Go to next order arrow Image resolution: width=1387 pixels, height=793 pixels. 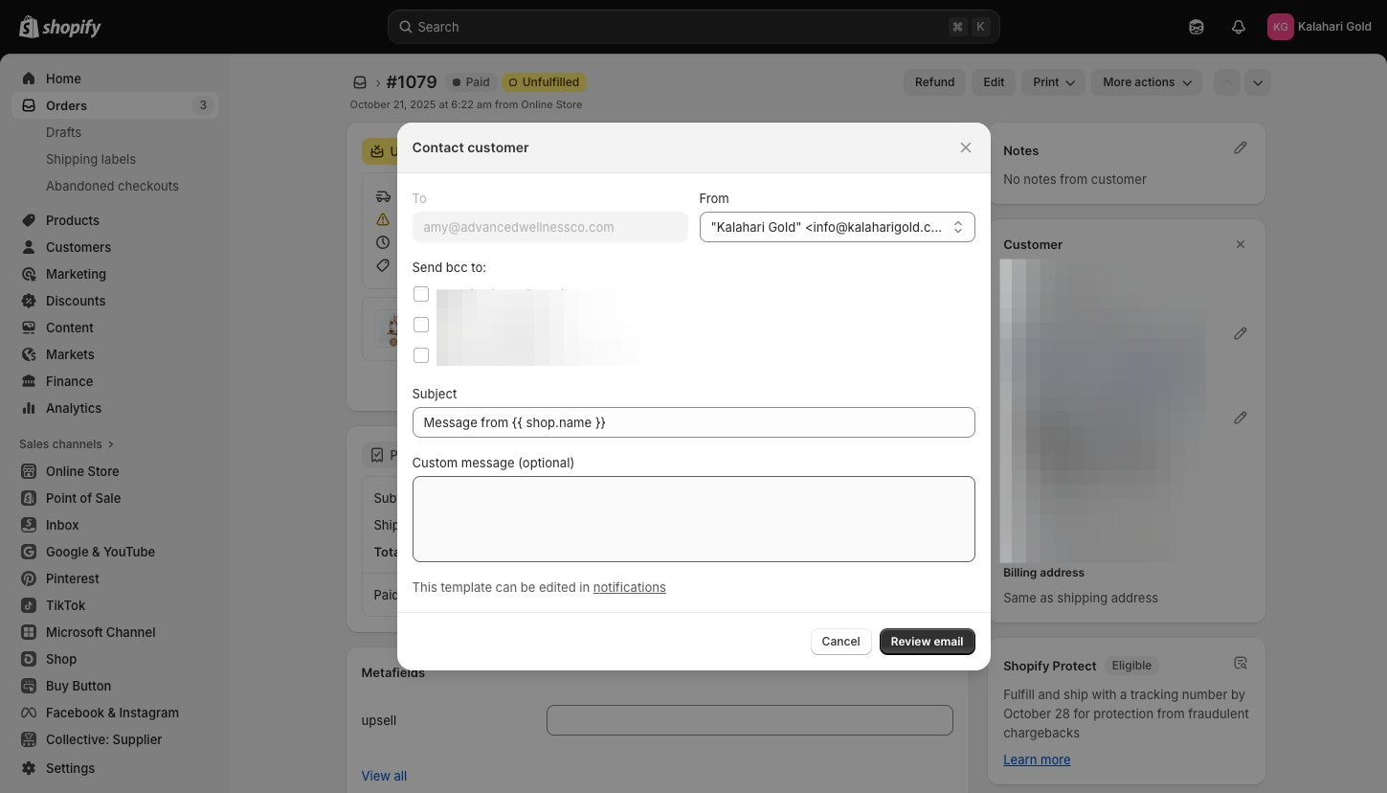coord(1258,82)
